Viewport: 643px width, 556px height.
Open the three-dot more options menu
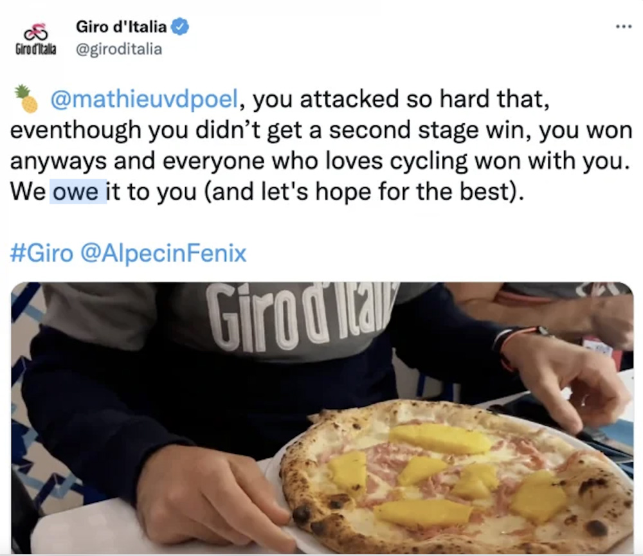pos(624,26)
